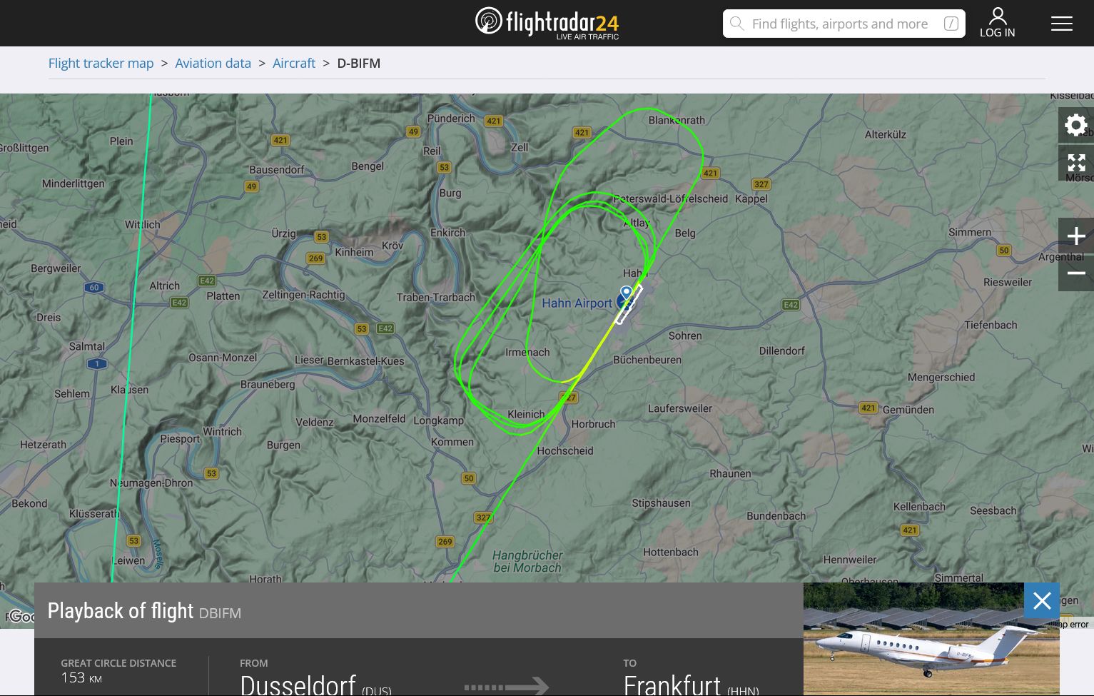The height and width of the screenshot is (696, 1094).
Task: Zoom out on the map
Action: 1076,273
